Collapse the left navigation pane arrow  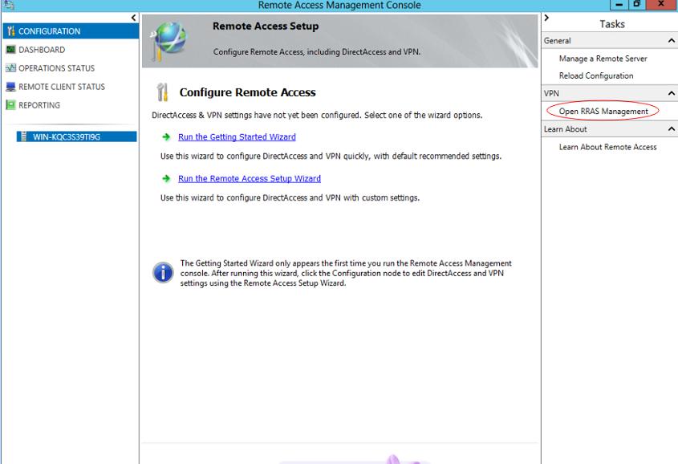pos(133,18)
